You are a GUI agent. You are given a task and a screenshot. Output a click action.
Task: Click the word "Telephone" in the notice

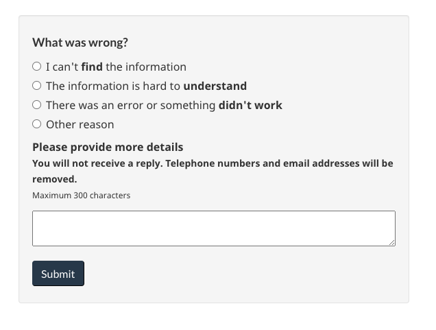(190, 163)
